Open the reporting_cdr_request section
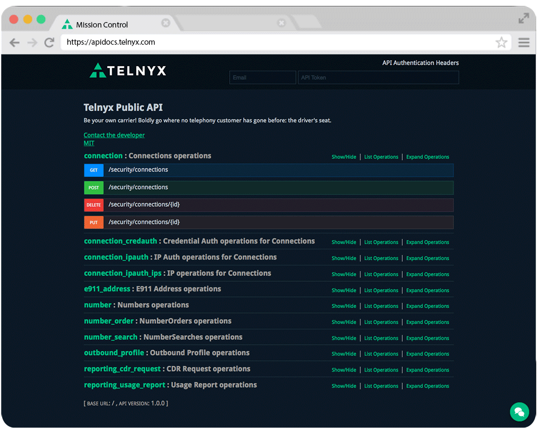Viewport: 539px width, 431px height. pos(122,369)
